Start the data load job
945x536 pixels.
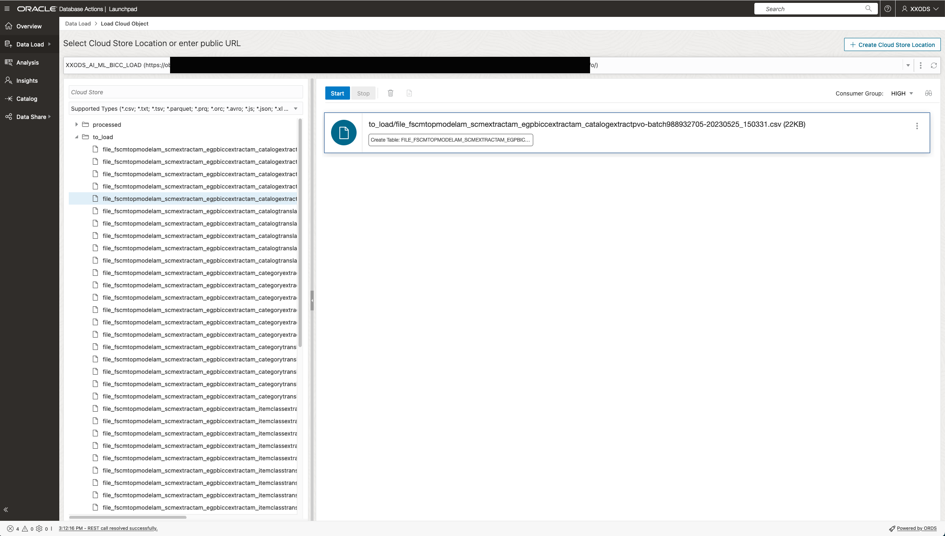337,93
